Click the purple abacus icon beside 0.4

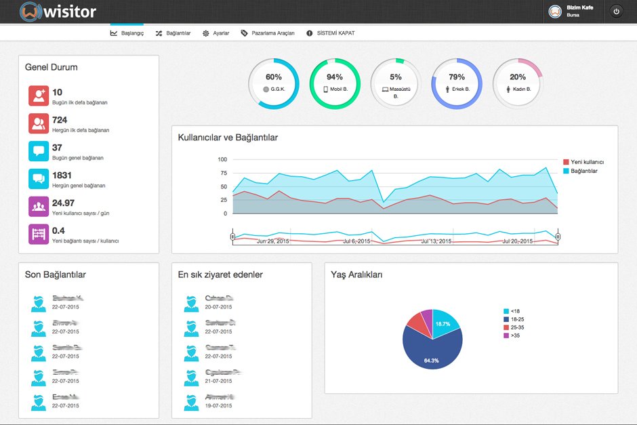click(38, 235)
